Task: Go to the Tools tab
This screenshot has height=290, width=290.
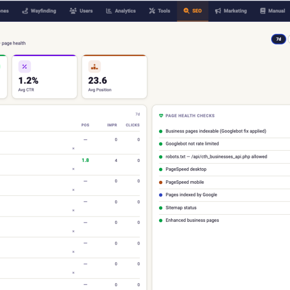Action: [x=159, y=11]
